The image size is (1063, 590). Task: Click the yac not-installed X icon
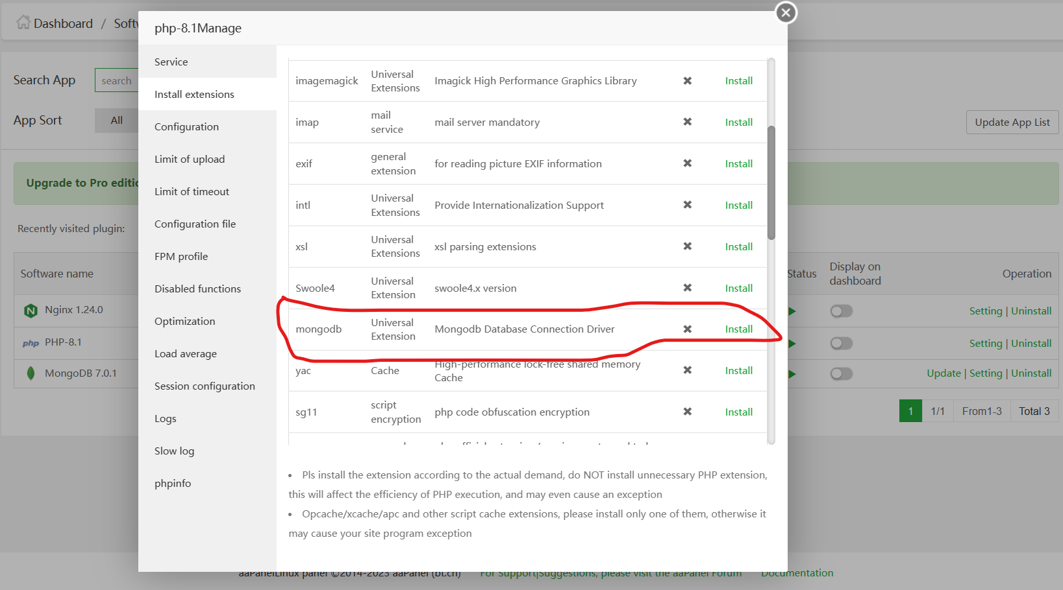[687, 370]
